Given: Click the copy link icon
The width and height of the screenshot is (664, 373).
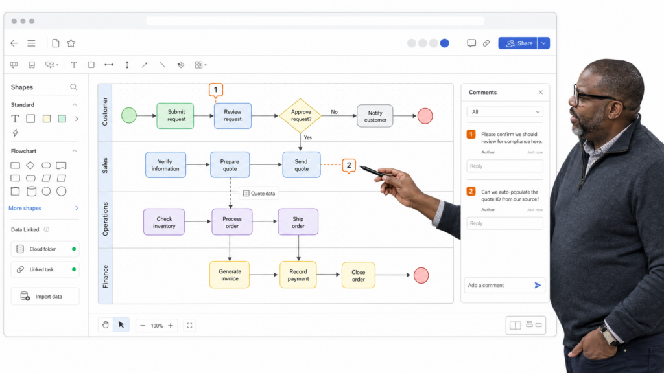Looking at the screenshot, I should [x=486, y=43].
